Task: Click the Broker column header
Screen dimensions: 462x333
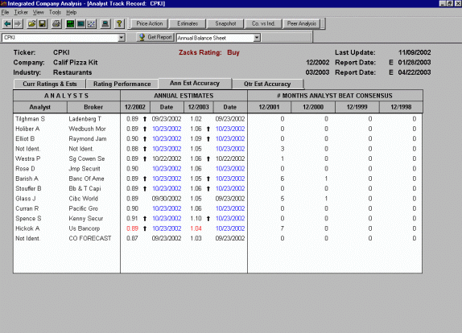Action: 93,107
